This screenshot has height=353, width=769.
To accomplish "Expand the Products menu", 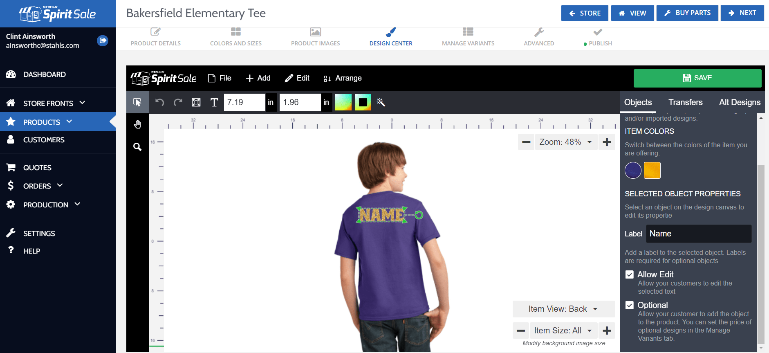I will [69, 121].
